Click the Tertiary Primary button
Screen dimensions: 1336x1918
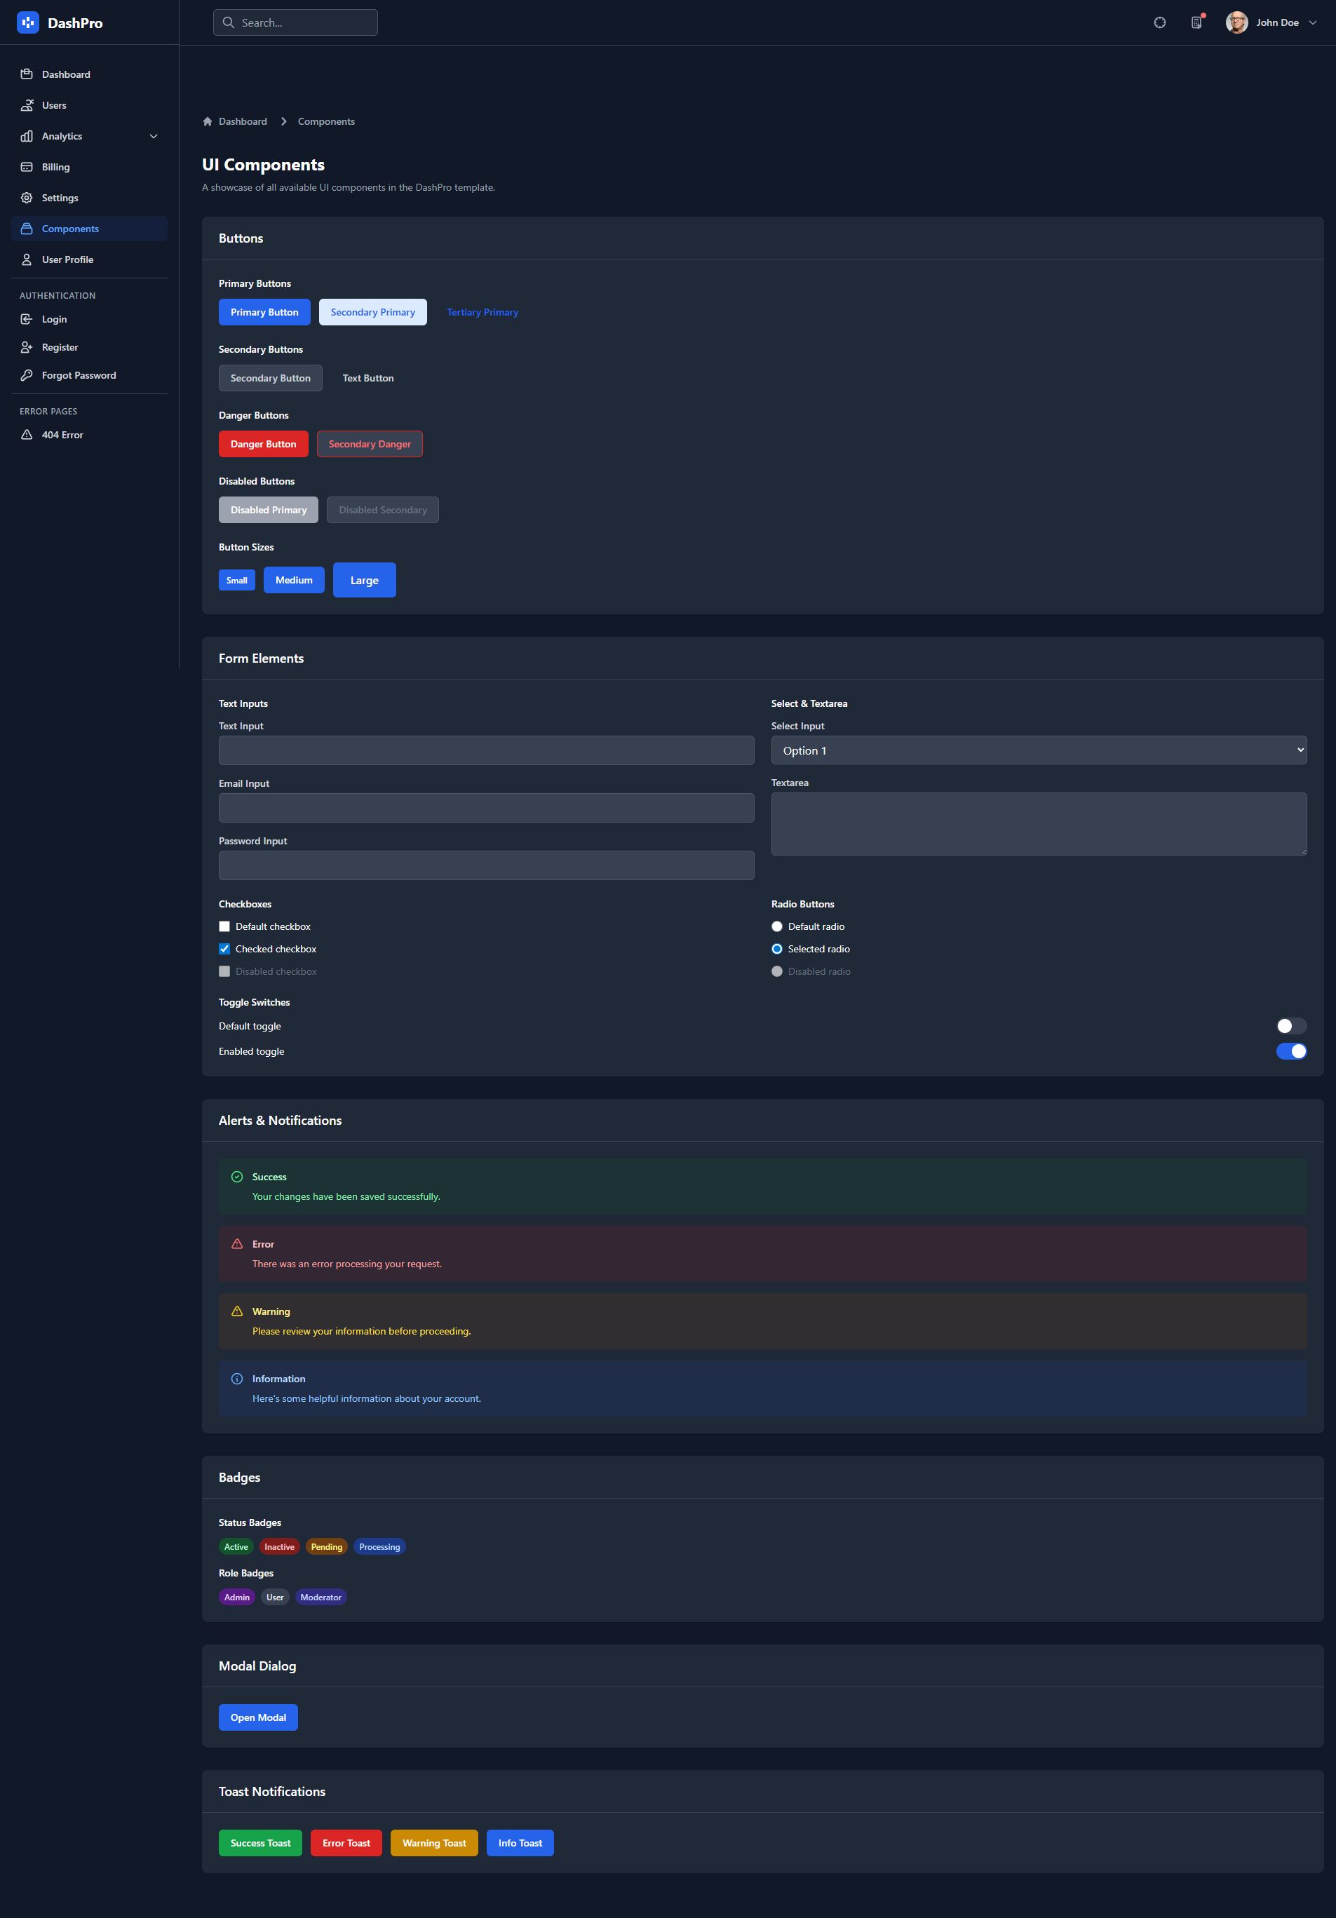(x=483, y=313)
